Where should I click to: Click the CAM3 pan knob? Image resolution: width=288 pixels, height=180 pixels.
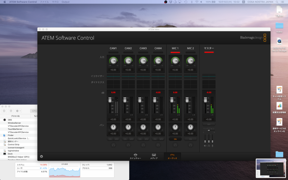pos(143,127)
